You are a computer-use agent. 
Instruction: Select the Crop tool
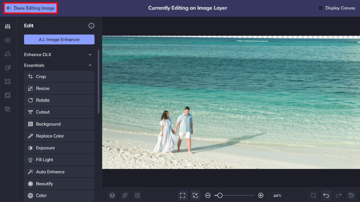click(x=59, y=77)
